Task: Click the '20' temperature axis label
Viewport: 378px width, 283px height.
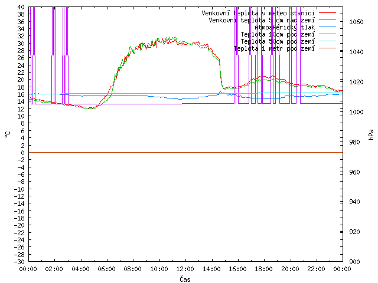Action: 21,80
